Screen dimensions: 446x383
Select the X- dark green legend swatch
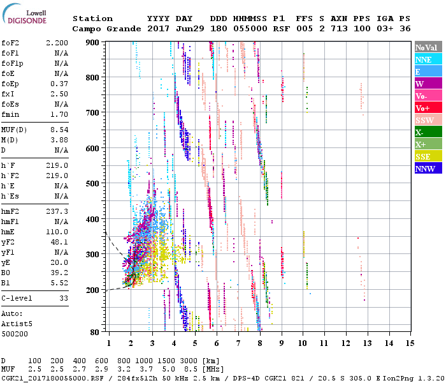click(x=428, y=132)
